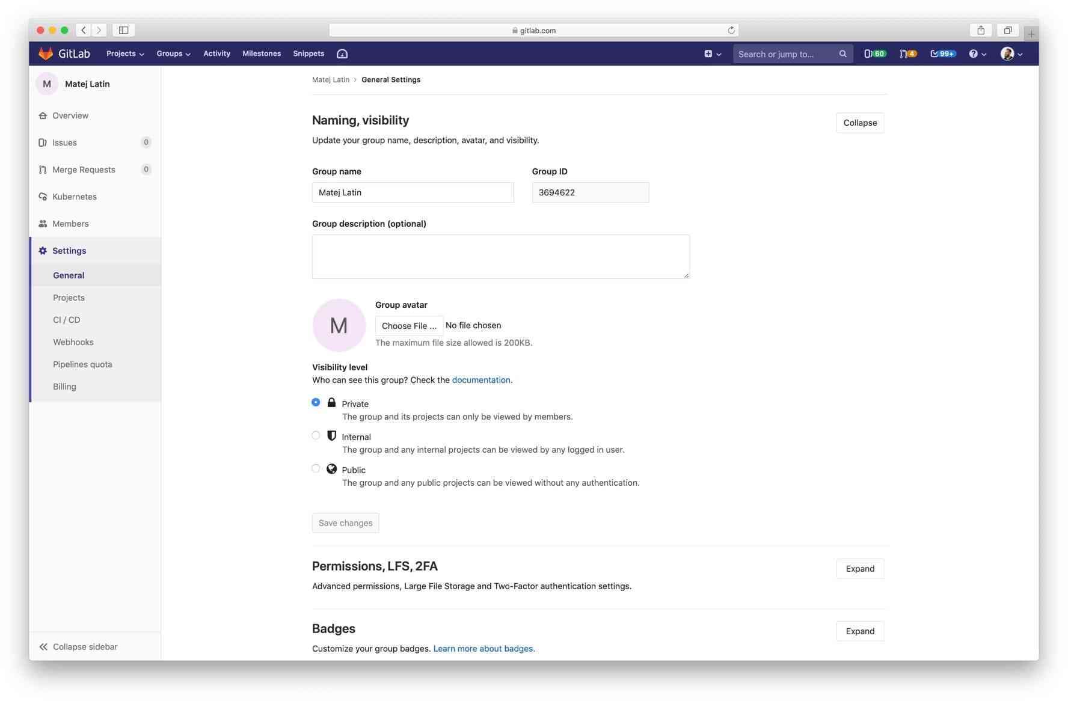Click the performance gauge icon after Snippets
The width and height of the screenshot is (1068, 701).
[342, 54]
